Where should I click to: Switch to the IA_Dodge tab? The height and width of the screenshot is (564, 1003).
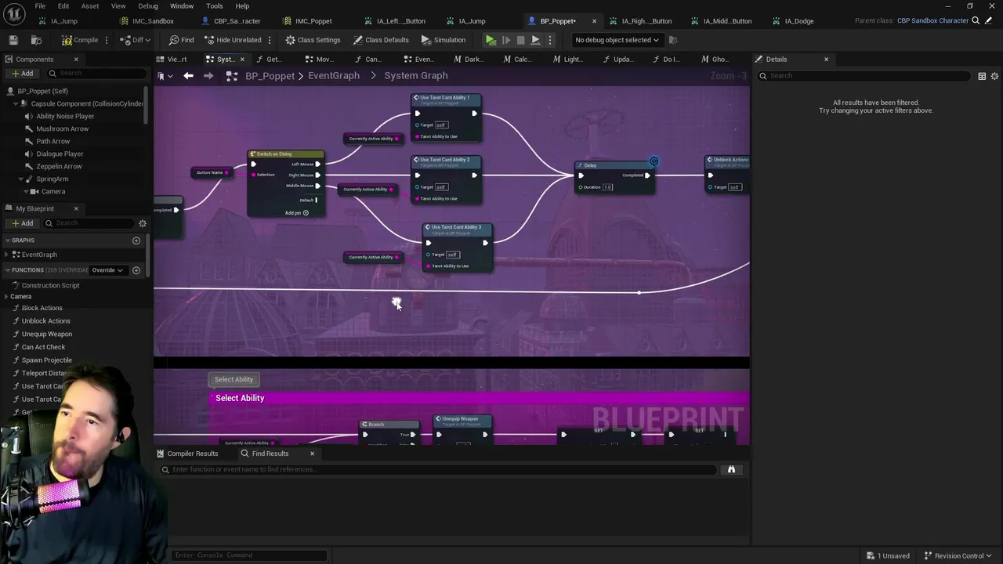[x=798, y=21]
